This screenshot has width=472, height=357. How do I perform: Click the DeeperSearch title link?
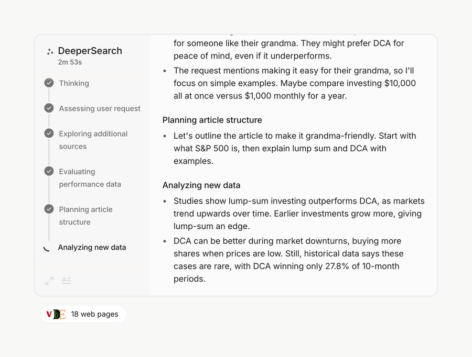[x=90, y=51]
